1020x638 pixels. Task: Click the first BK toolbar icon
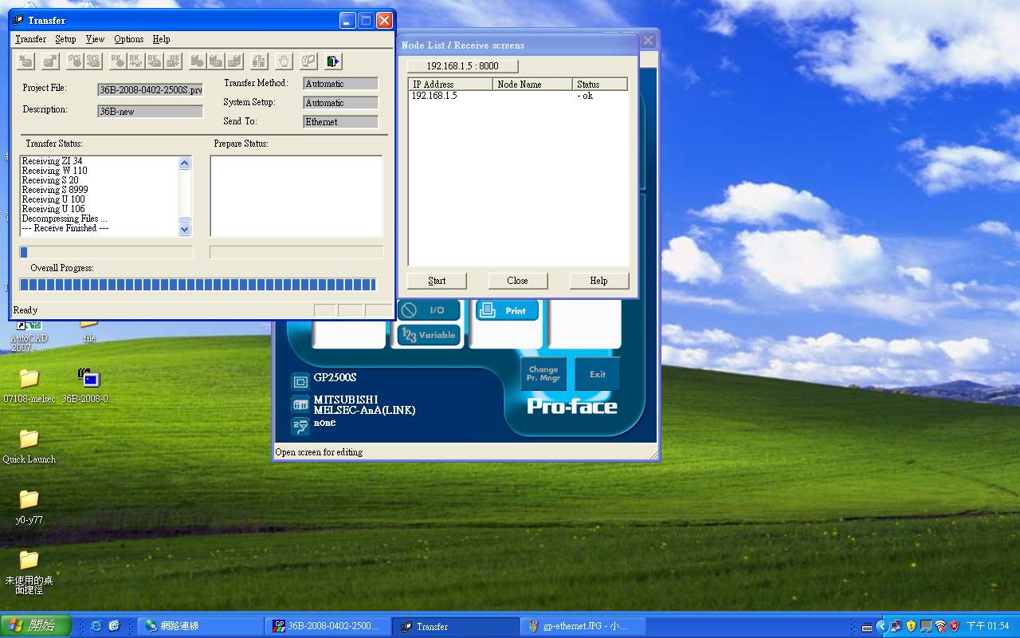[117, 61]
